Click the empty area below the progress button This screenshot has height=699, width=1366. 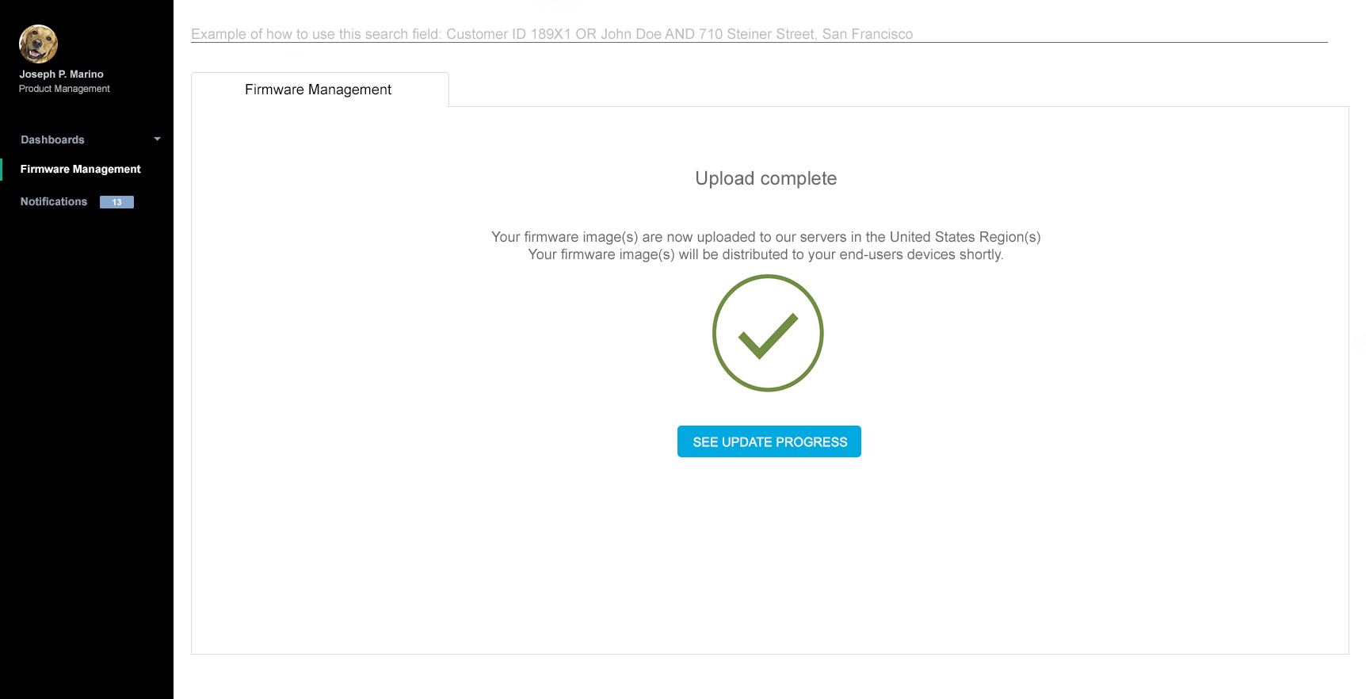coord(769,555)
